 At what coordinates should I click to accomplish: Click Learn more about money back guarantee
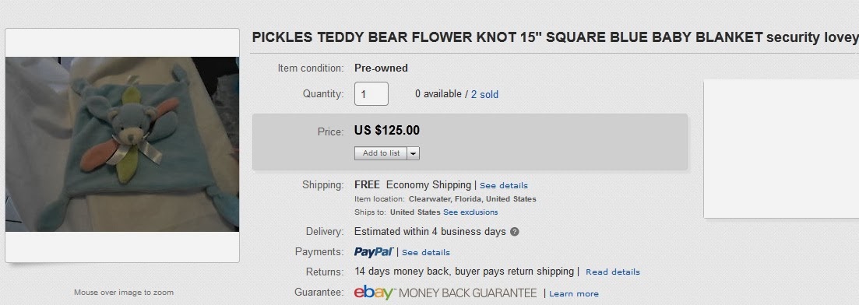tap(574, 294)
